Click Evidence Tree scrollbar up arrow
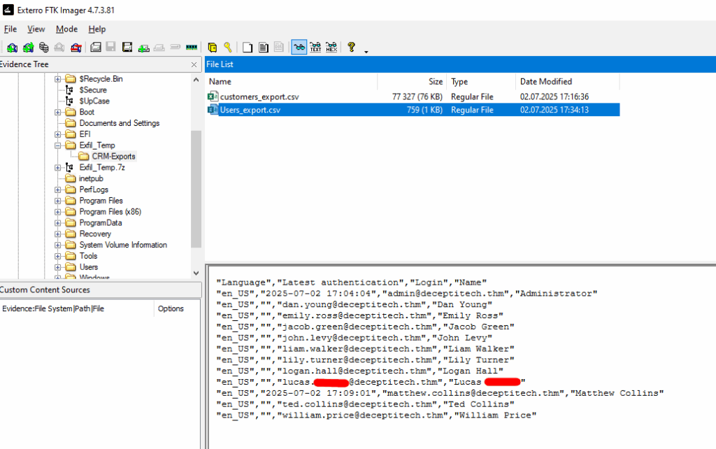This screenshot has height=449, width=716. 196,80
